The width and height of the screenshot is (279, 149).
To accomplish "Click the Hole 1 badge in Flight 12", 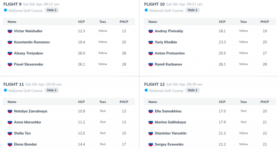I will (x=193, y=90).
